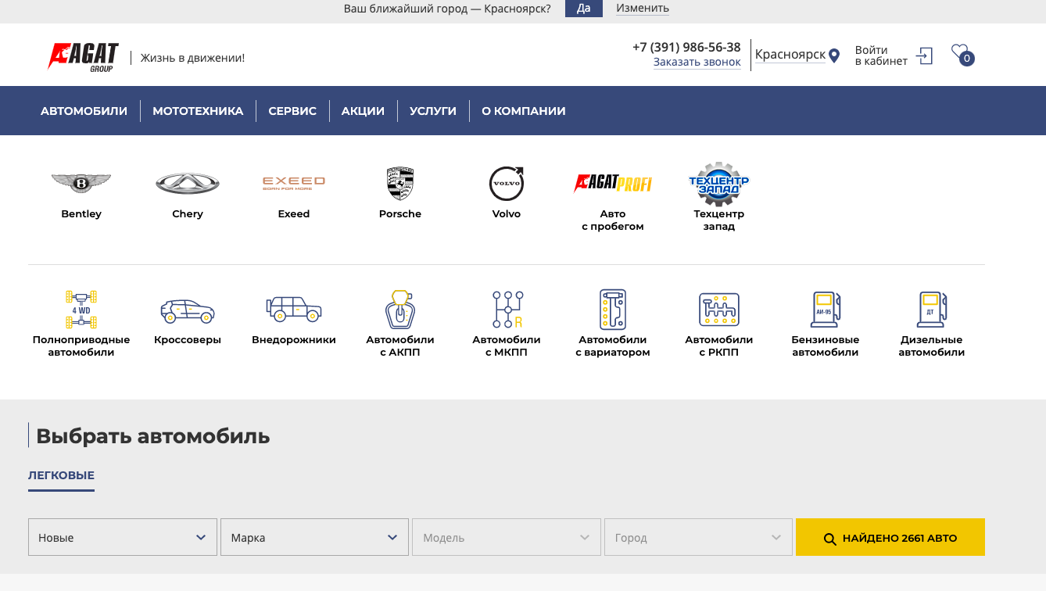The image size is (1046, 591).
Task: Click the login door-arrow icon
Action: pos(924,56)
